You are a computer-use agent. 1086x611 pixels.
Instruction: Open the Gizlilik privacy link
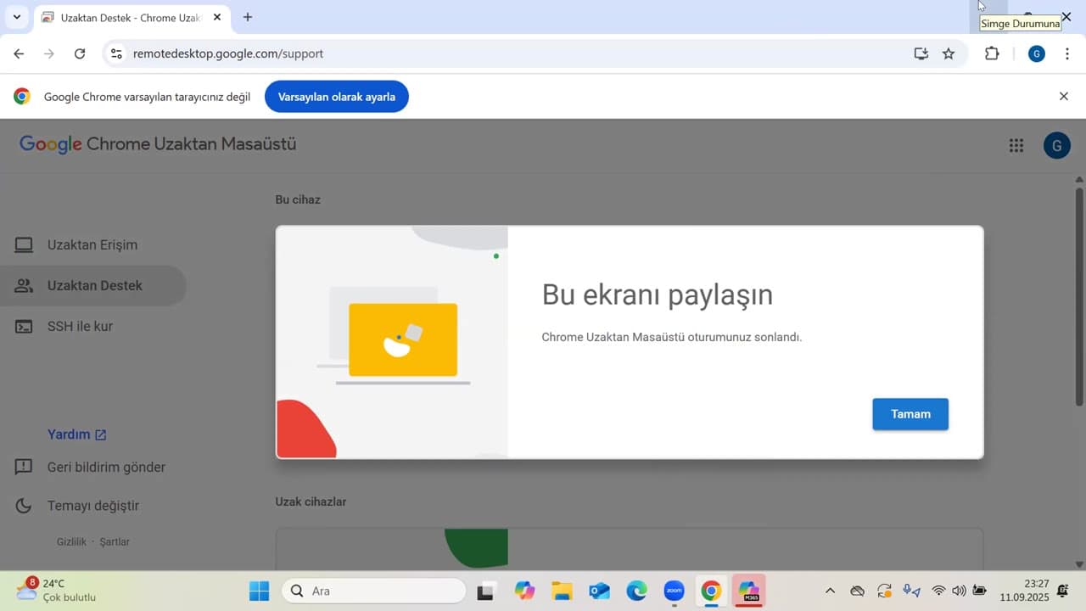coord(71,541)
